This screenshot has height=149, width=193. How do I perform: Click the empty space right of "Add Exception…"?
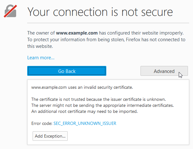(127, 136)
